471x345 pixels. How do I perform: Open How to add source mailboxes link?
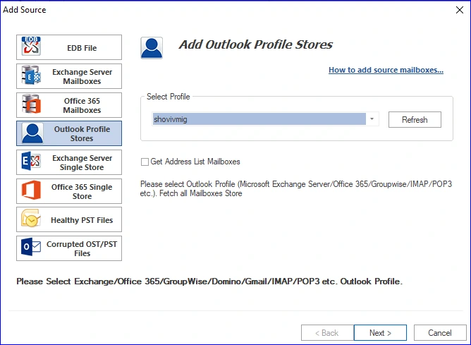click(x=386, y=70)
